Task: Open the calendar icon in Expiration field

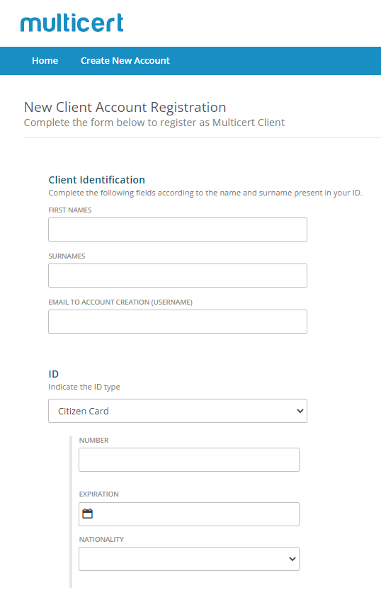Action: (88, 514)
